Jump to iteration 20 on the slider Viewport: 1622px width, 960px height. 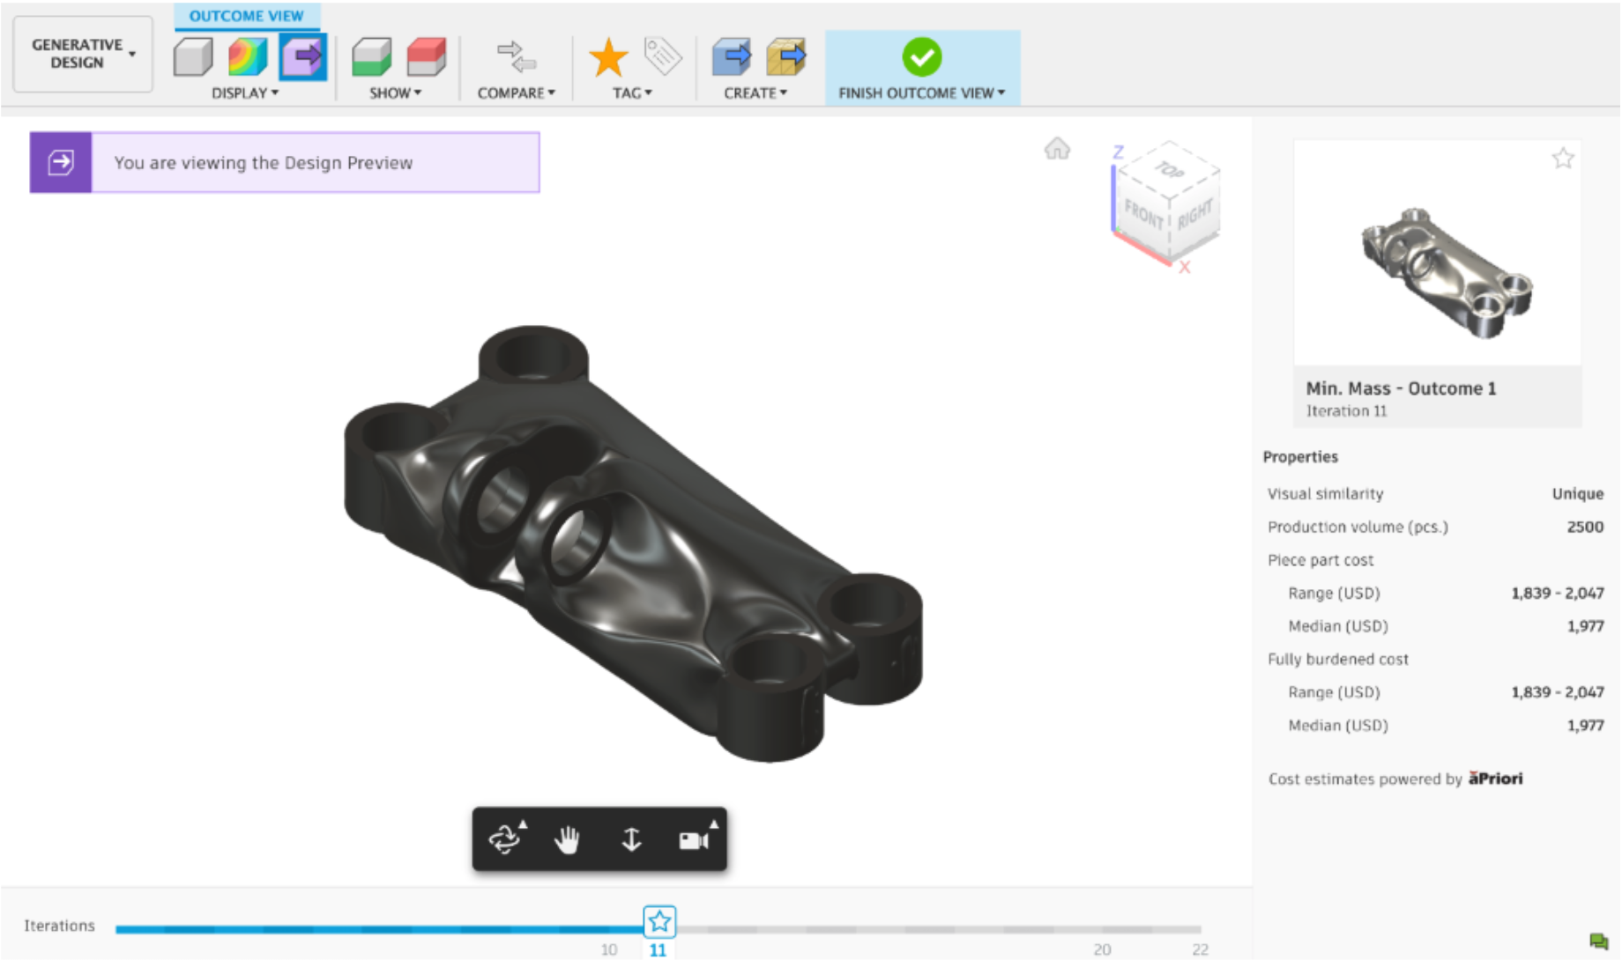coord(1102,949)
